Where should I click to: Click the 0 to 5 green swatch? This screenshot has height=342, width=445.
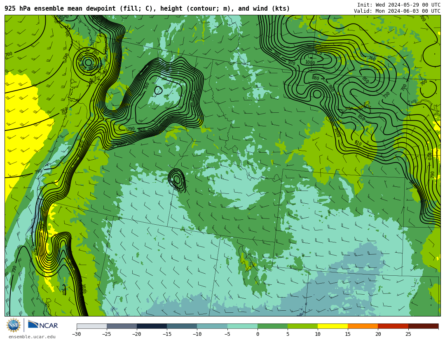point(272,326)
